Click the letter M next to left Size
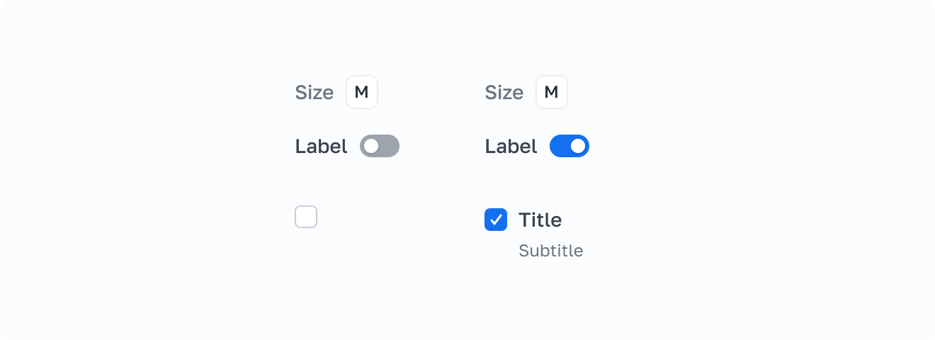 (362, 92)
